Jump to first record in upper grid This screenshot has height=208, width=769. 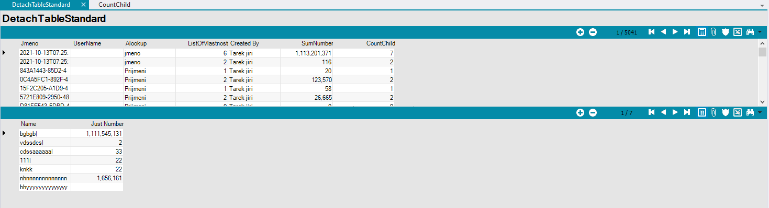tap(651, 32)
